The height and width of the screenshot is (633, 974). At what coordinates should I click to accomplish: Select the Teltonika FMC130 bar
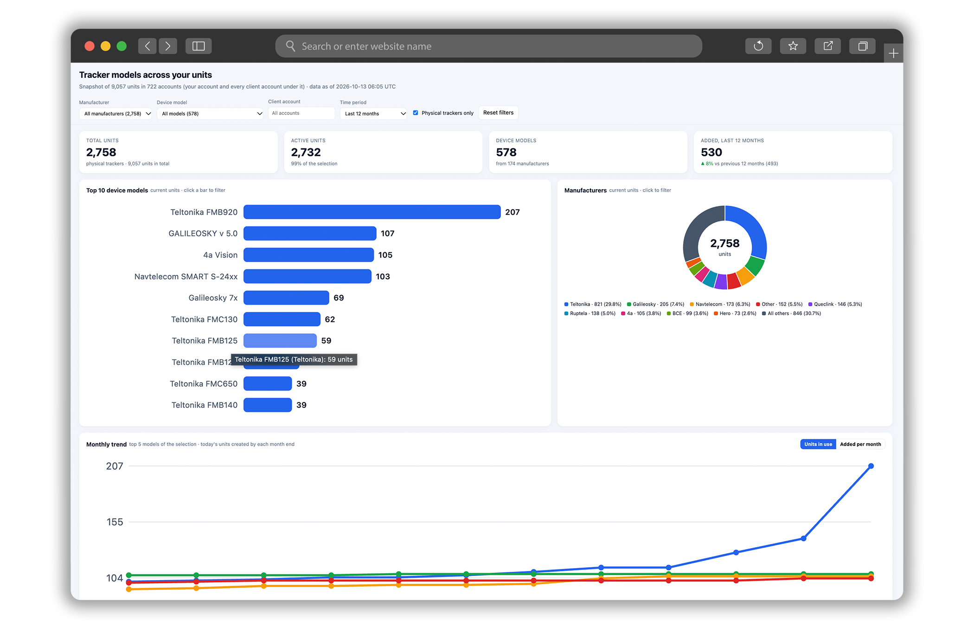[x=282, y=319]
